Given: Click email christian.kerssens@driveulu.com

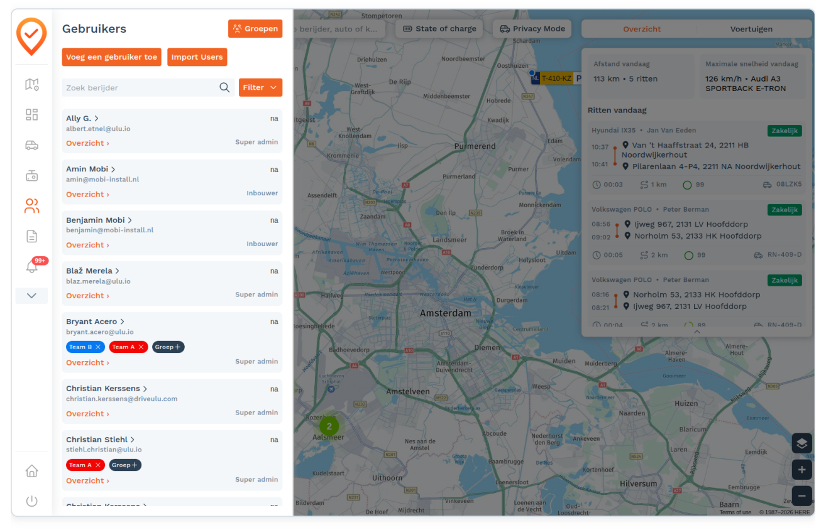Looking at the screenshot, I should coord(122,399).
